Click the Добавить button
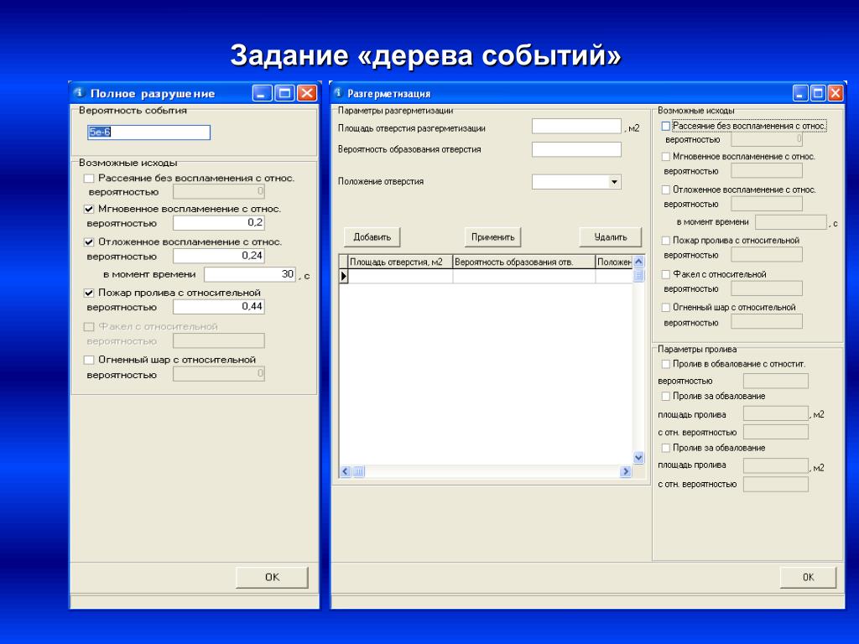 tap(372, 237)
